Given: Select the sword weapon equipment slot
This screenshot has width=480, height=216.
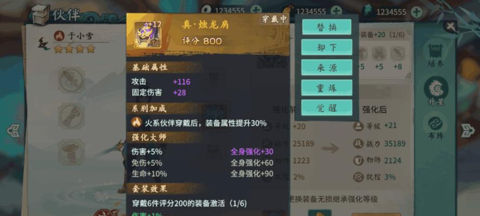Looking at the screenshot, I should [x=71, y=80].
